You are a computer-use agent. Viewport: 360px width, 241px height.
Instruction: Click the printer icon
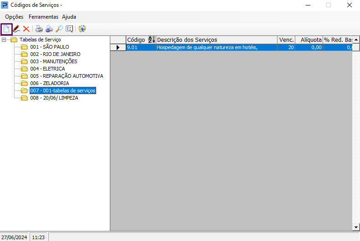[39, 29]
